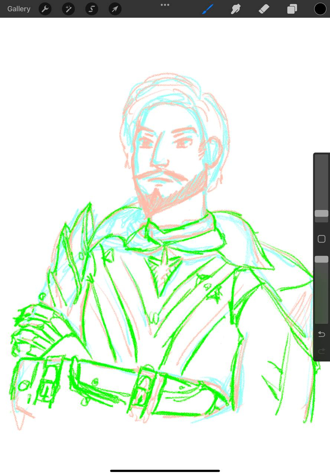Open the Actions wrench menu

pos(45,9)
